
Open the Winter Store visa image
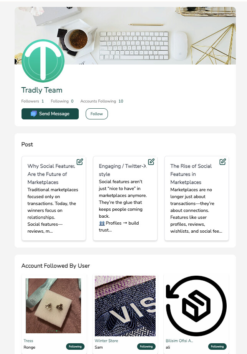point(125,306)
